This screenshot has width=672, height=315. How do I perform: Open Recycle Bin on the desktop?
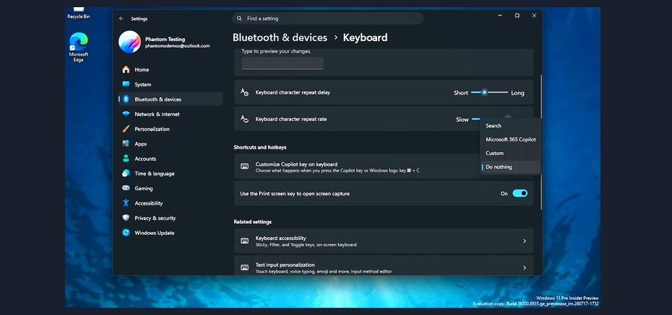(79, 13)
